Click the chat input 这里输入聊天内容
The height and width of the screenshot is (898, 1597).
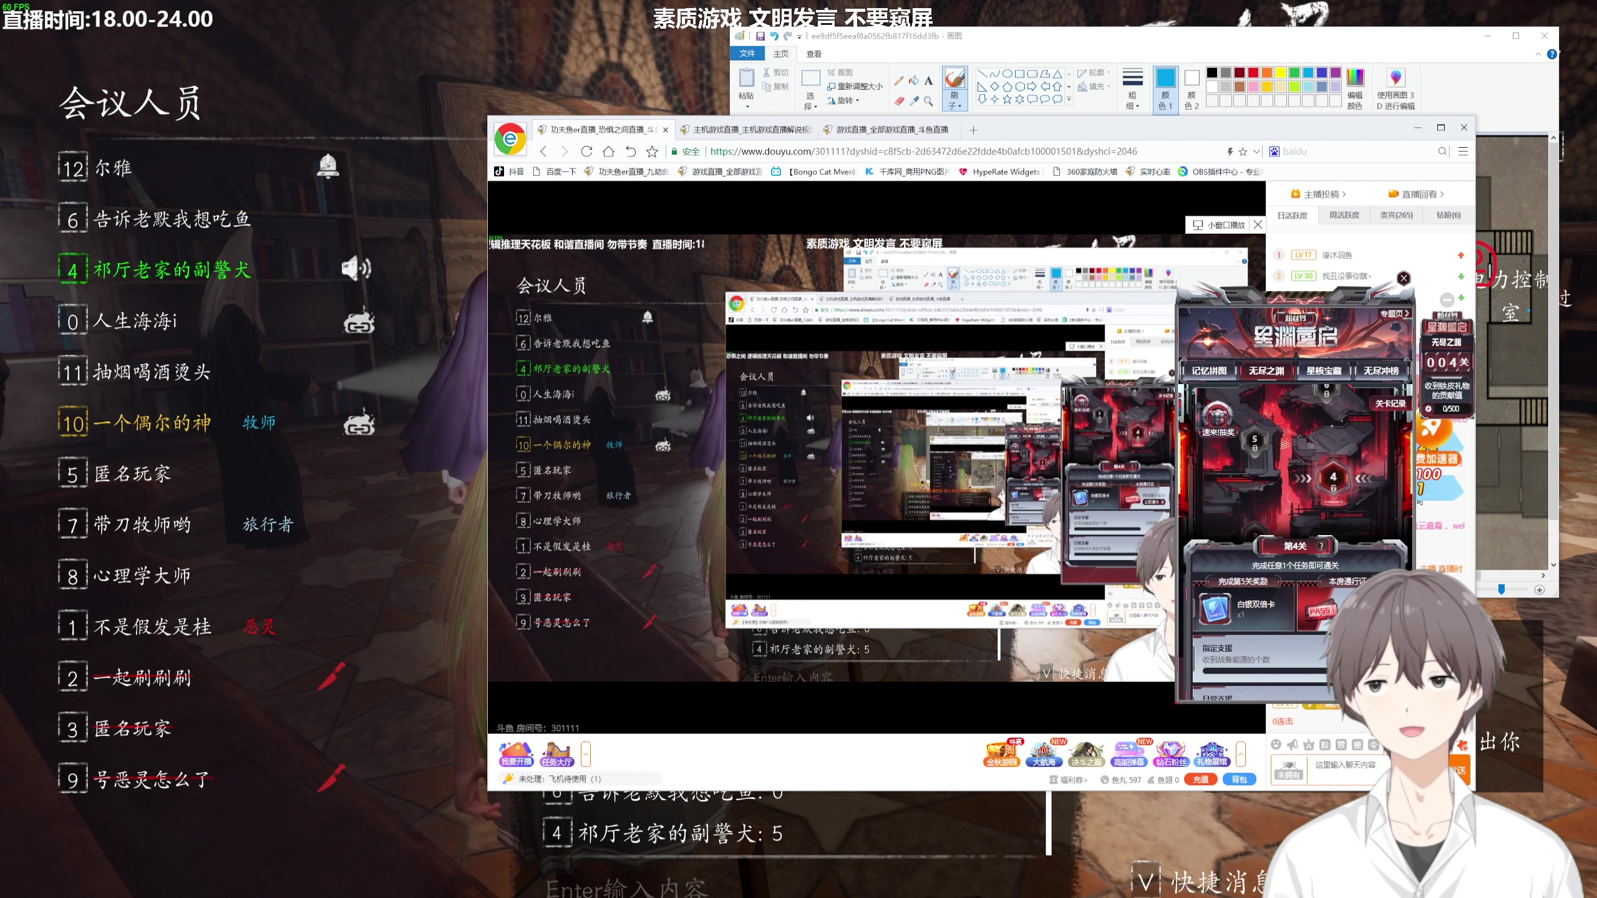(1345, 765)
